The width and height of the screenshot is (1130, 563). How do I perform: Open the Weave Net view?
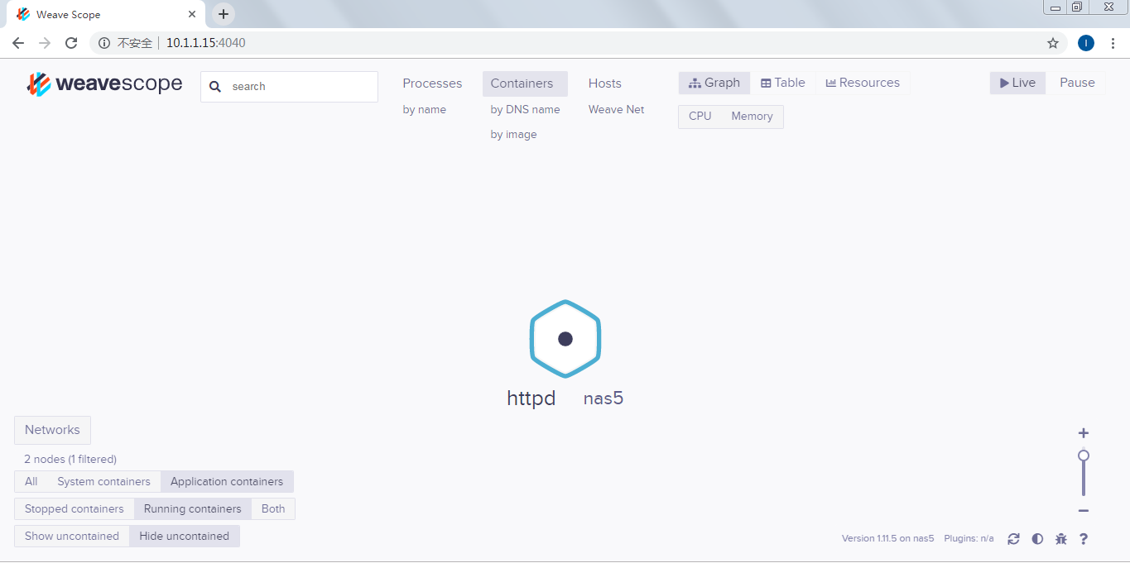pyautogui.click(x=617, y=110)
